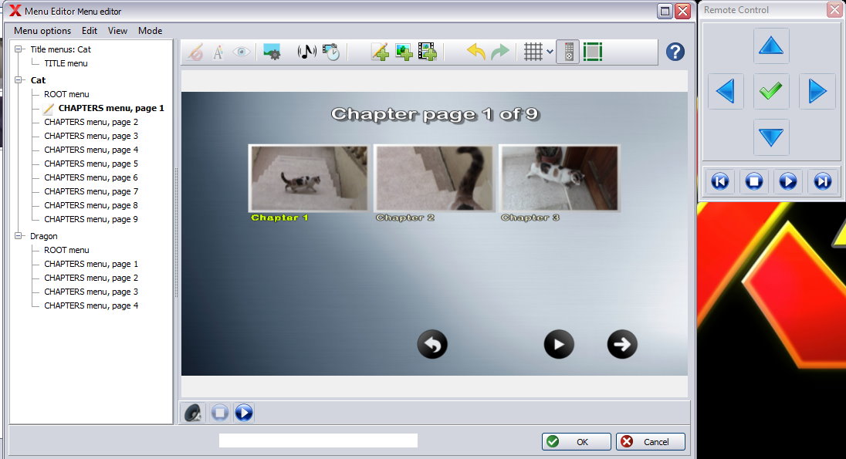Add a new text item icon
This screenshot has height=459, width=846.
380,52
